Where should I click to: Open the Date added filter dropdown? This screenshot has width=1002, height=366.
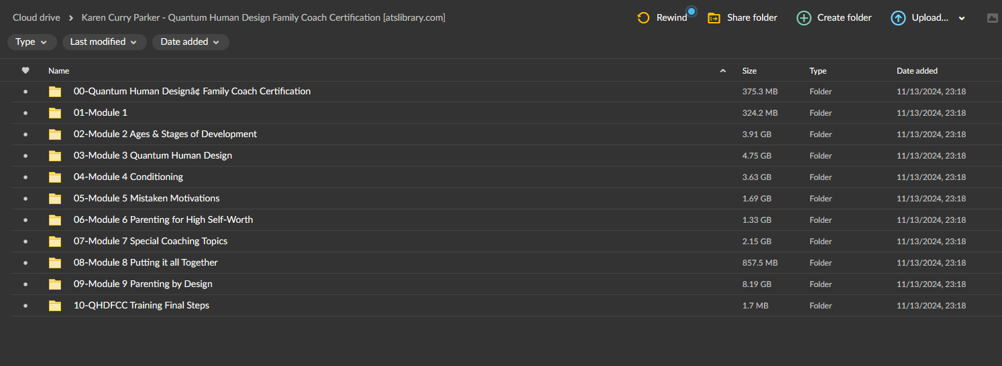click(x=190, y=41)
